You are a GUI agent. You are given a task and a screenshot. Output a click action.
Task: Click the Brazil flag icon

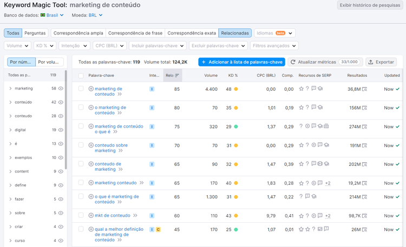coord(43,15)
